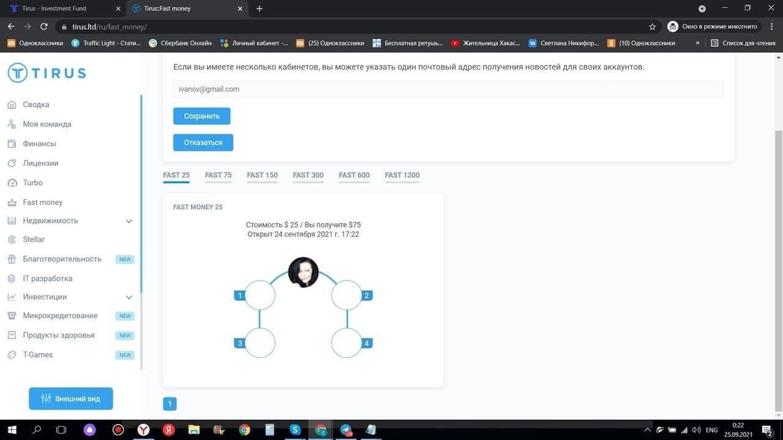Open Windows Task View from the taskbar
The width and height of the screenshot is (783, 440).
pyautogui.click(x=61, y=430)
